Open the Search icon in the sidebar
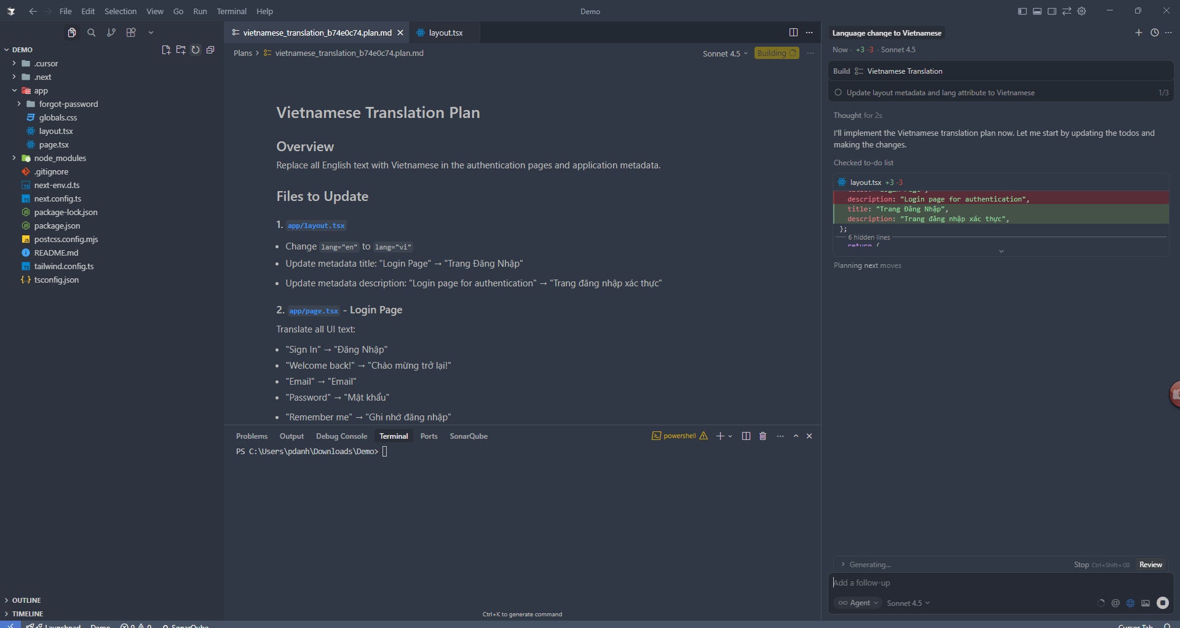The image size is (1180, 628). (91, 32)
